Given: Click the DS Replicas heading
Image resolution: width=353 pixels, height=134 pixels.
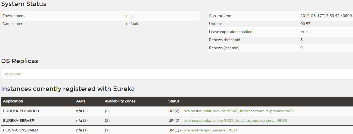Looking at the screenshot, I should [20, 61].
